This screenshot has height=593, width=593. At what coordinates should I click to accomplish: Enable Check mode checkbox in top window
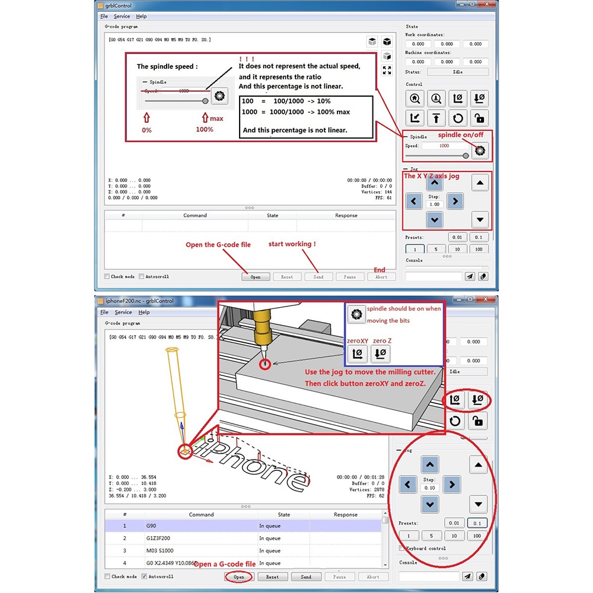point(107,276)
